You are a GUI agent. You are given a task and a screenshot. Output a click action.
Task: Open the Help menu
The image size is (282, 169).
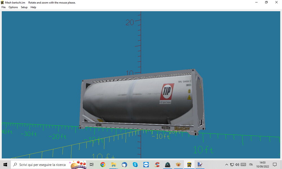point(33,7)
